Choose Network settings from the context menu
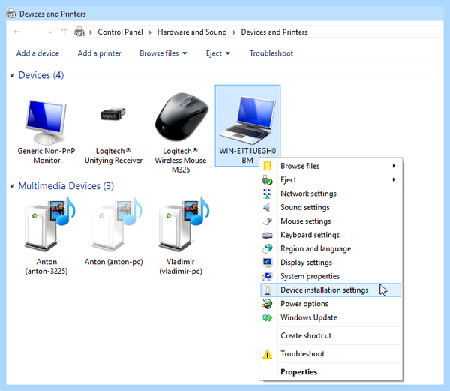 click(331, 194)
